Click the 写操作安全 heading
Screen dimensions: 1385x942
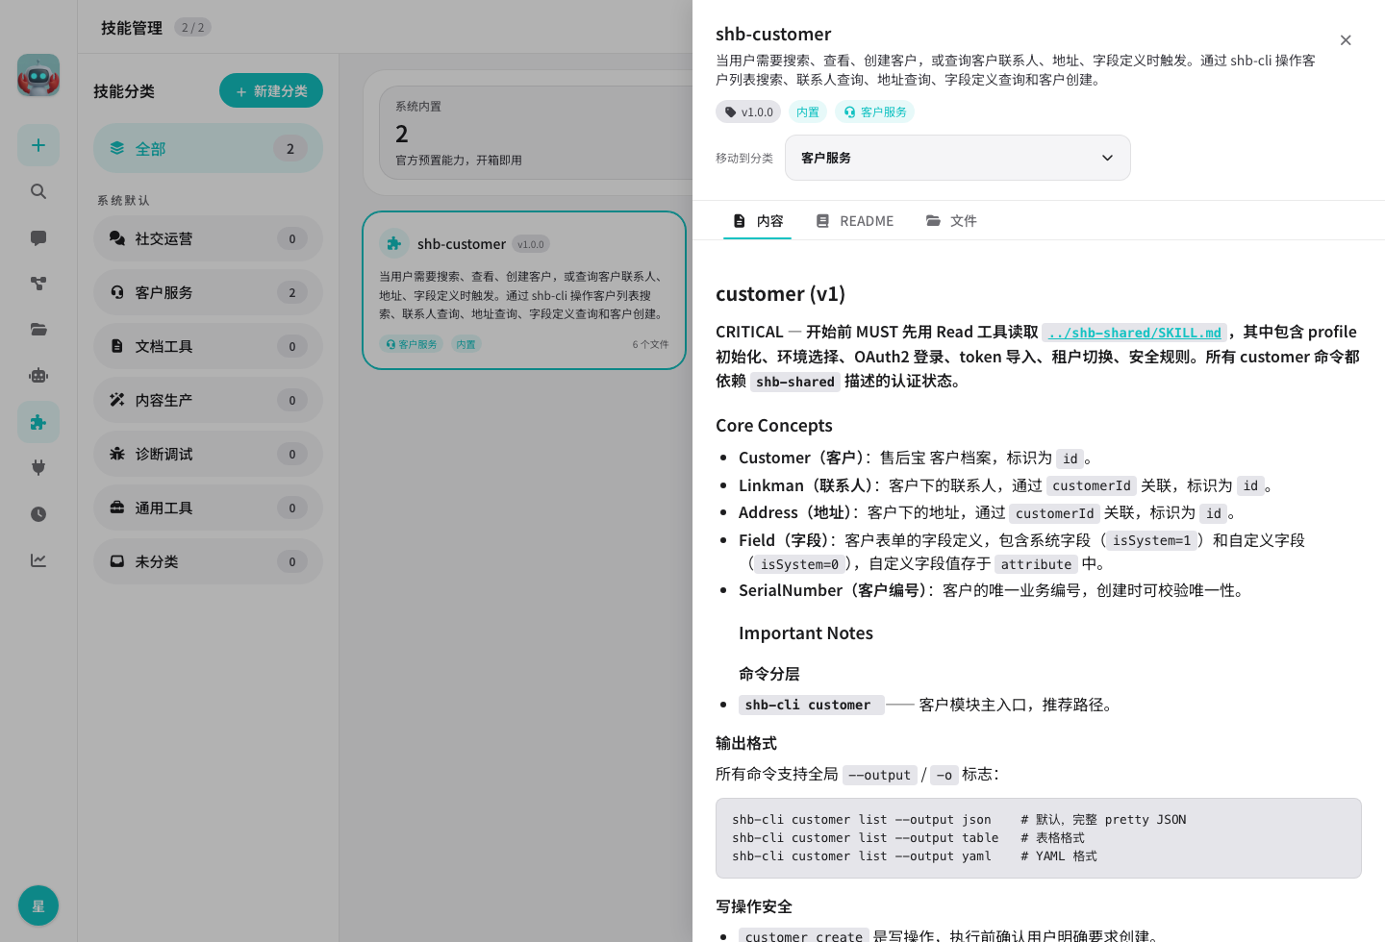(x=754, y=906)
